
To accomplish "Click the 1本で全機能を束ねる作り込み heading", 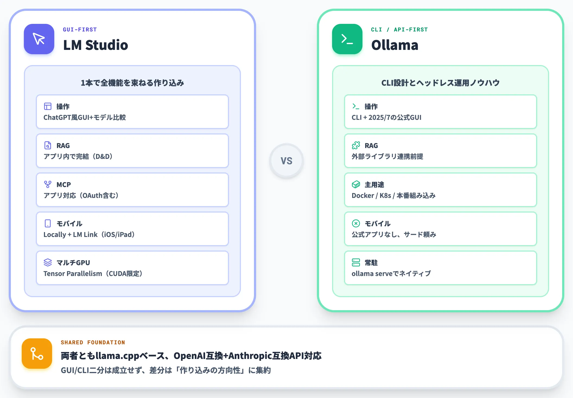I will [x=132, y=83].
